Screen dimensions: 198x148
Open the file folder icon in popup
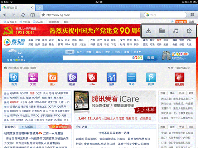pyautogui.click(x=162, y=31)
